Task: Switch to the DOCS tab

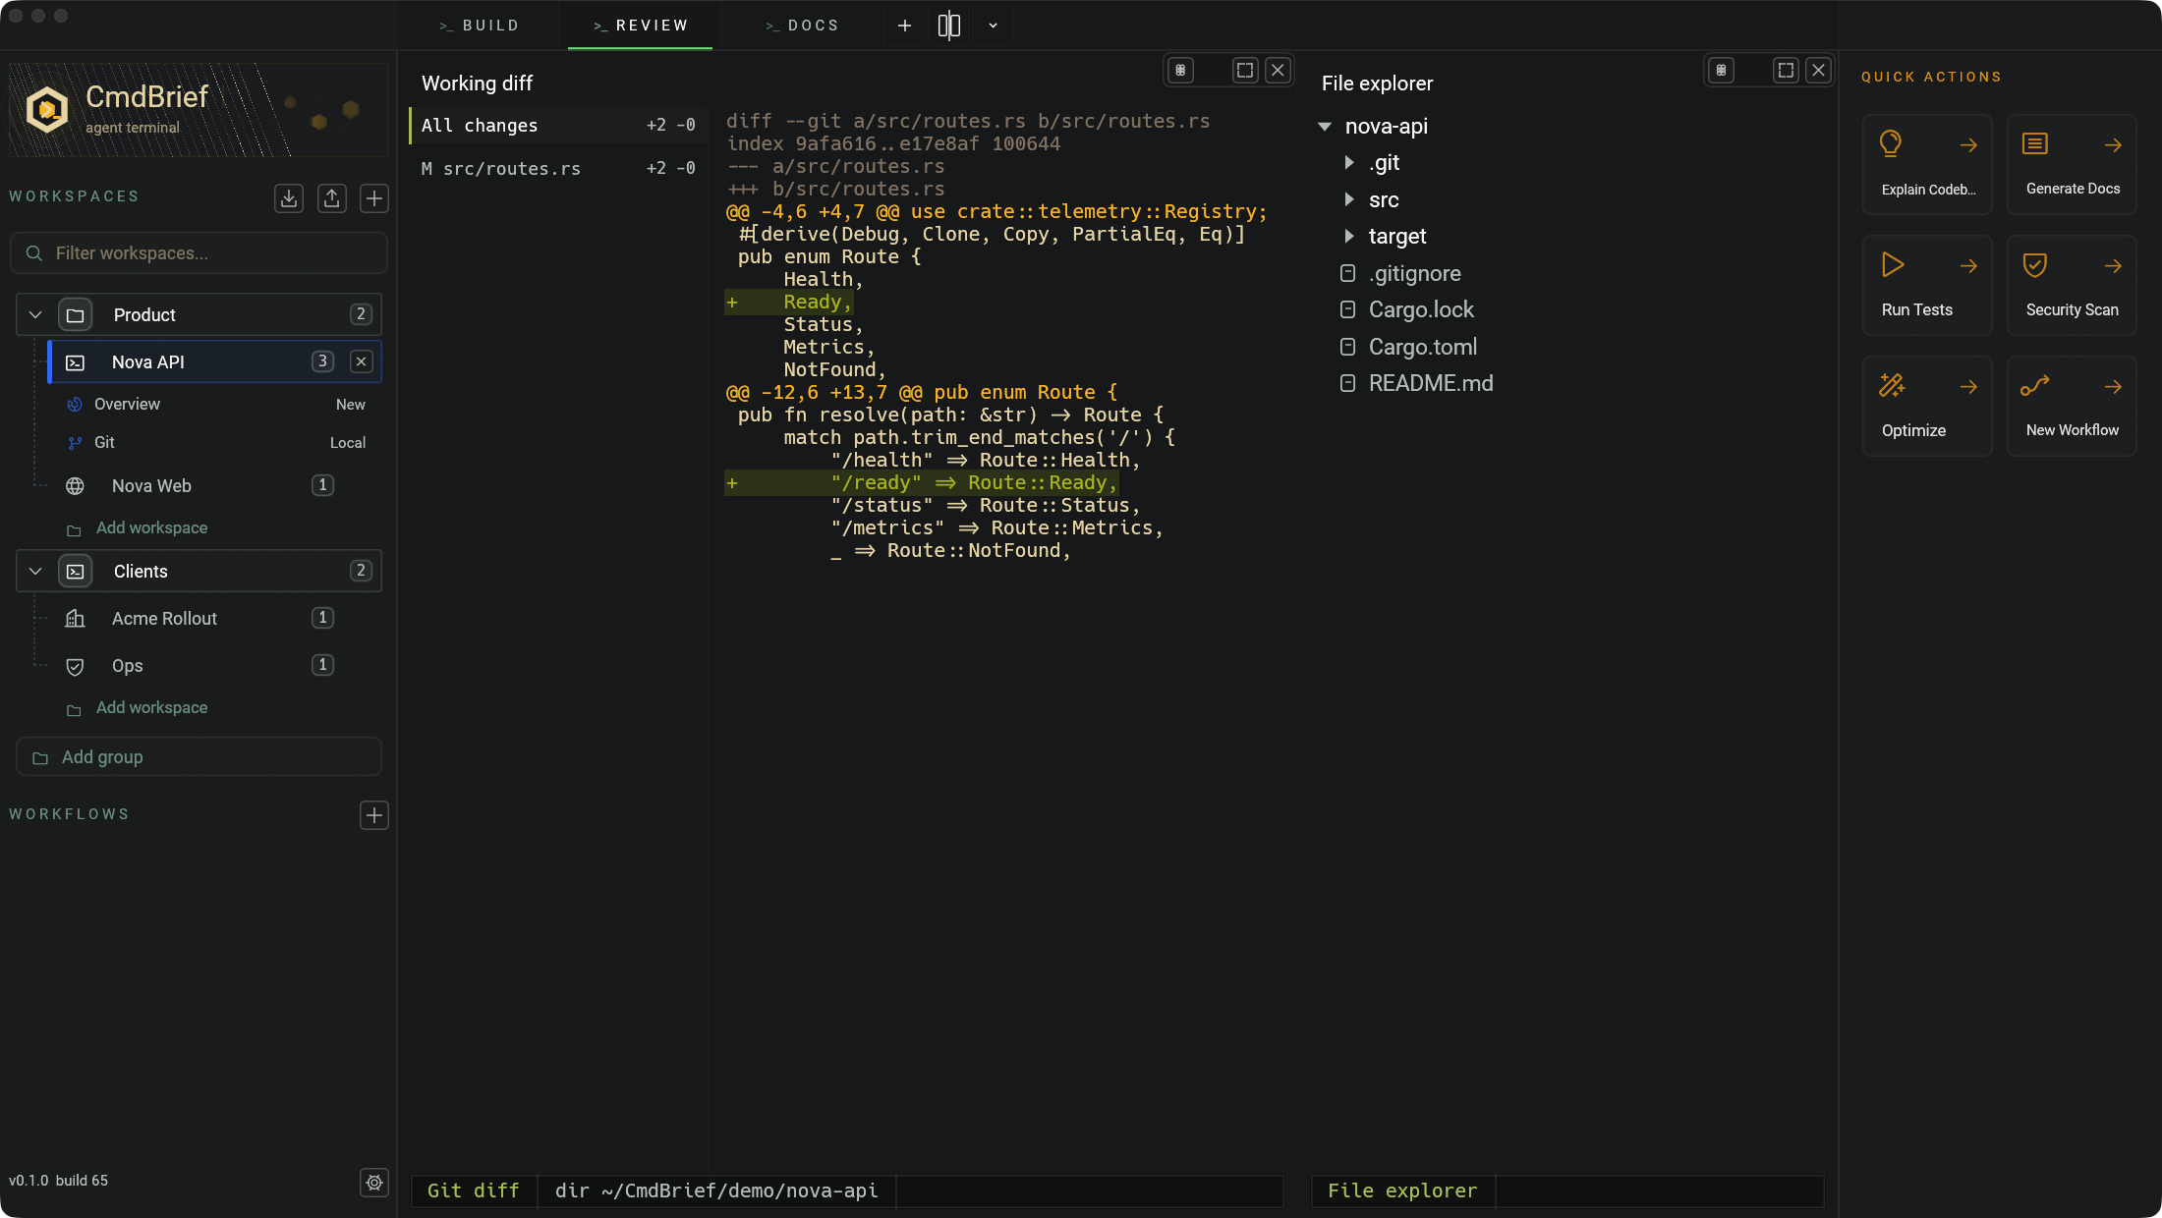Action: click(802, 26)
